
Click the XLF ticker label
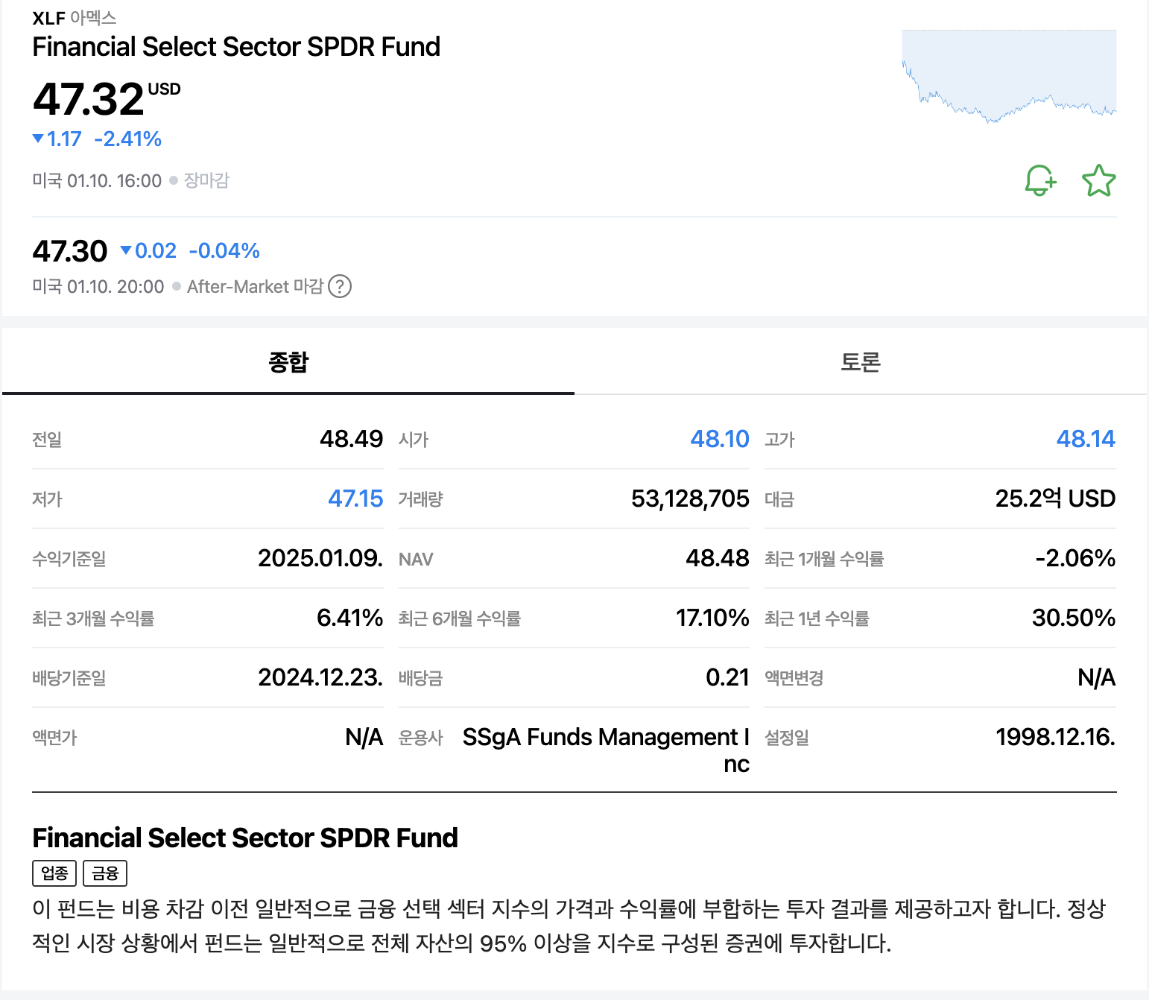(x=49, y=18)
